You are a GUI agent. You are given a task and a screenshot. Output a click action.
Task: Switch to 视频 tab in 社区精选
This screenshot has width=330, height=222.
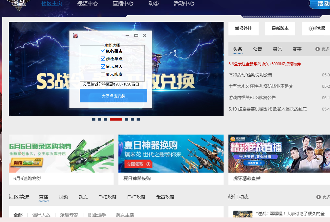(63, 197)
